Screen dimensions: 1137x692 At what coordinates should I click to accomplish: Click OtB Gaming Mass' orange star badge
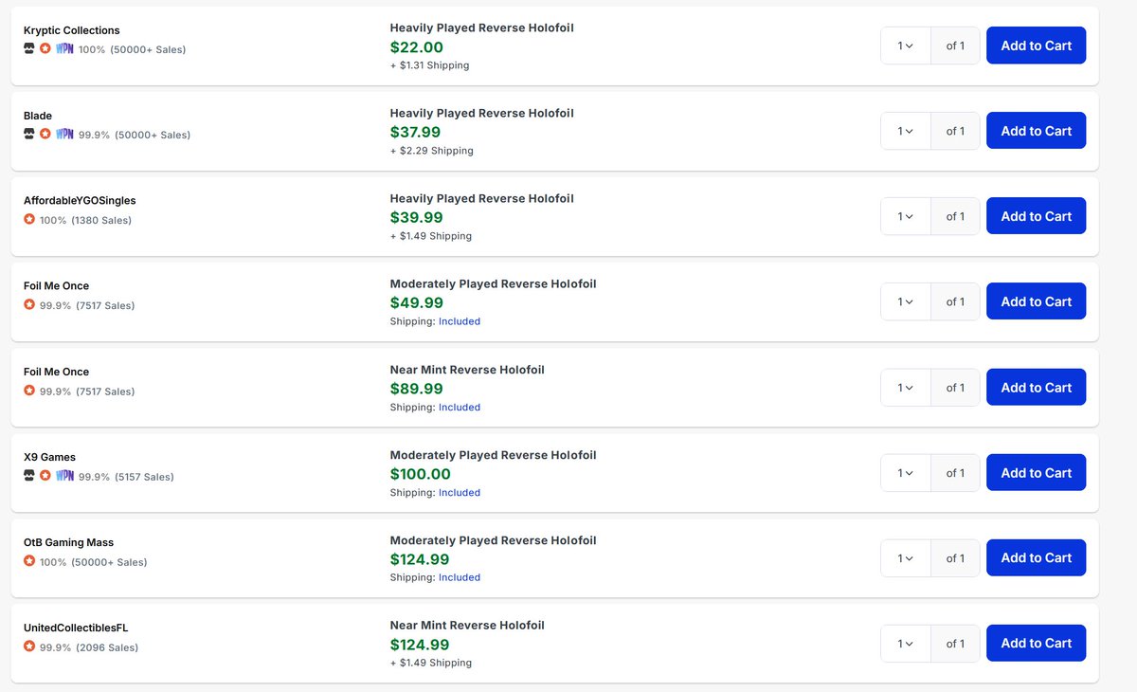29,561
